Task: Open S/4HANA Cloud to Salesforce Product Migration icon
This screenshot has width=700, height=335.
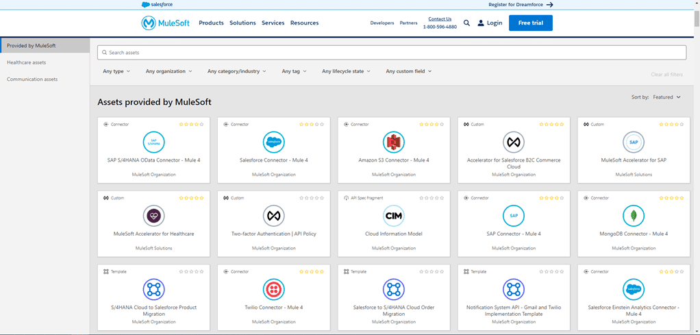Action: coord(153,289)
